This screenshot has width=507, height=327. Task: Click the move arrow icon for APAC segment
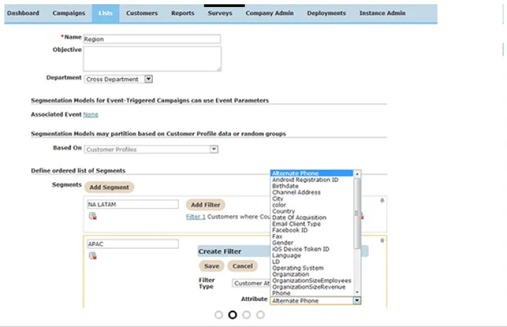[382, 241]
